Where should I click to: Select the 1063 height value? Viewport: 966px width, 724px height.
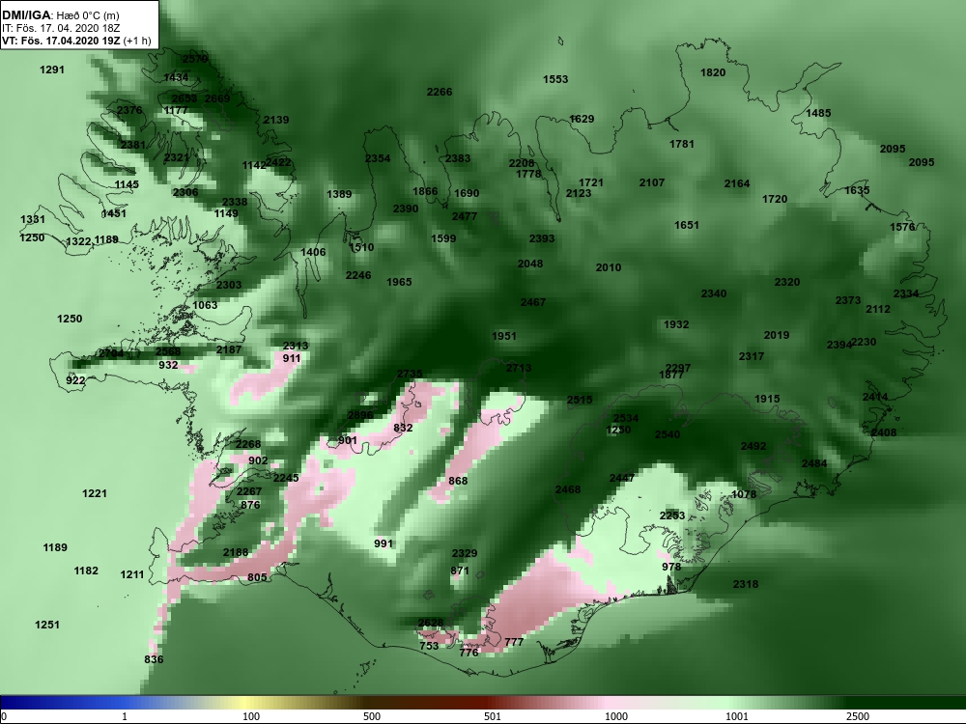point(205,305)
